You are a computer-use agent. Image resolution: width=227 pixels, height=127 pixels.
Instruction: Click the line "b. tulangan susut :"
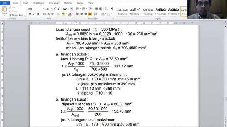72,99
